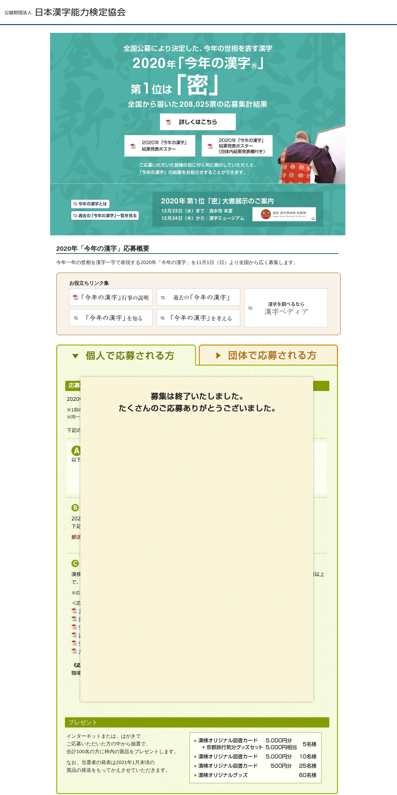
Task: Open the 詳しくはこちら PDF button
Action: tap(198, 122)
